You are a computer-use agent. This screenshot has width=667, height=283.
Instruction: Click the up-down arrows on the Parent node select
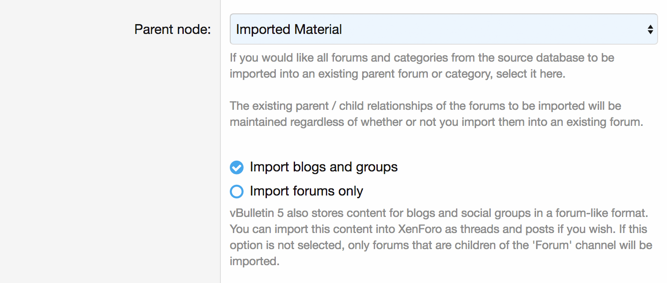pos(650,29)
